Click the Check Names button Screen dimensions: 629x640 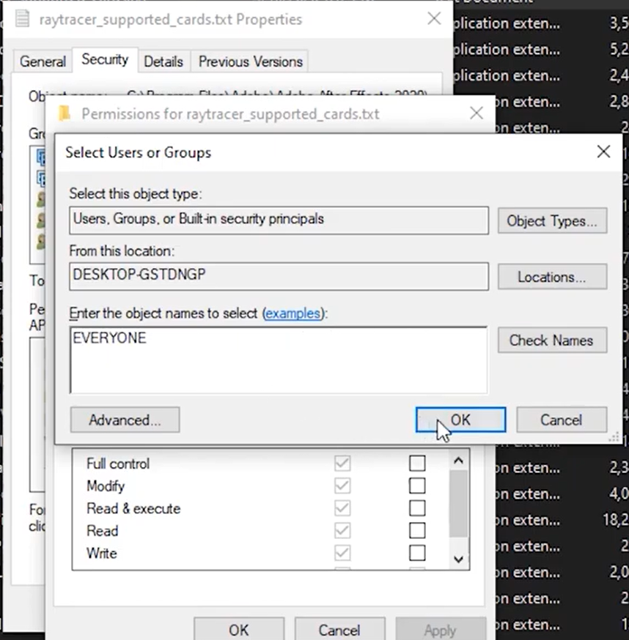552,340
